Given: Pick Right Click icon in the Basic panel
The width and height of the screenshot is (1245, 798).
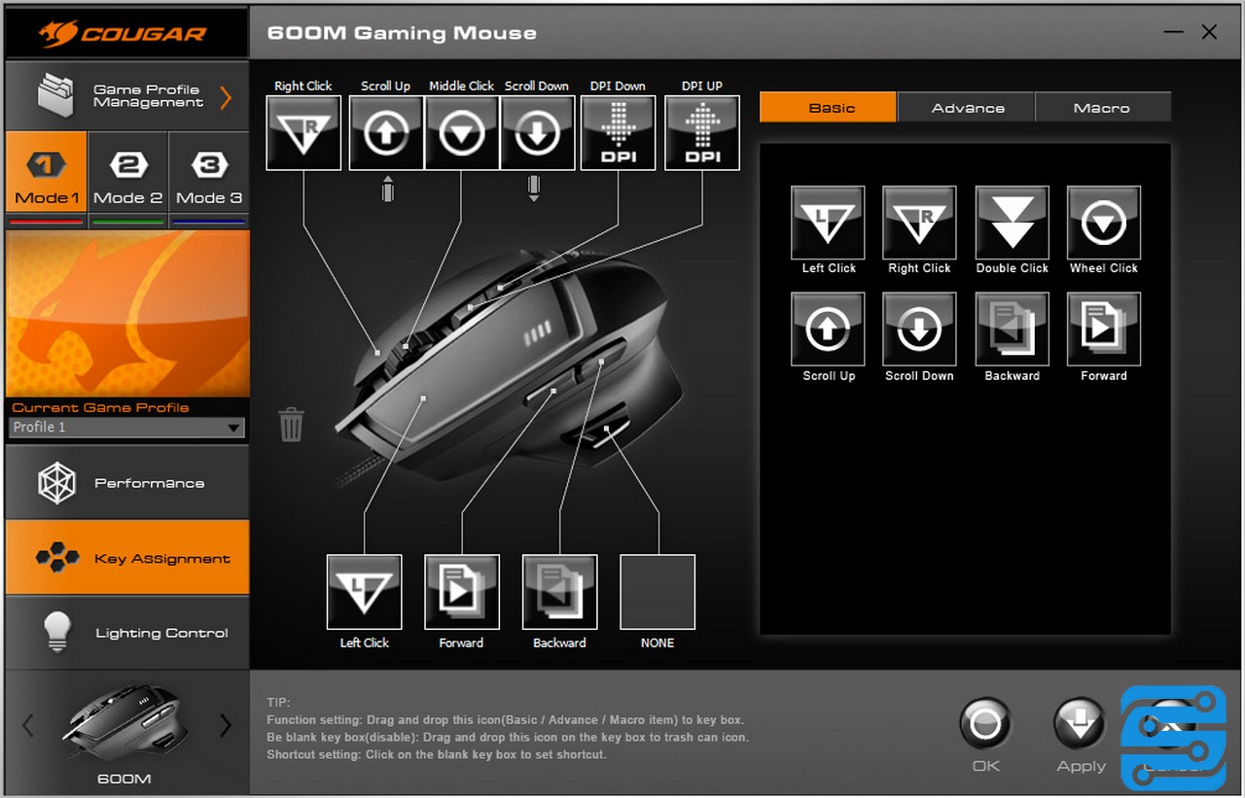Looking at the screenshot, I should click(919, 223).
